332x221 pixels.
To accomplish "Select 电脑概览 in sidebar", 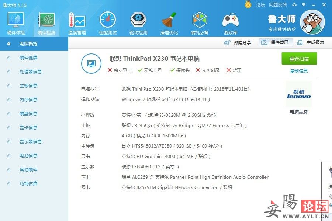I will point(34,44).
